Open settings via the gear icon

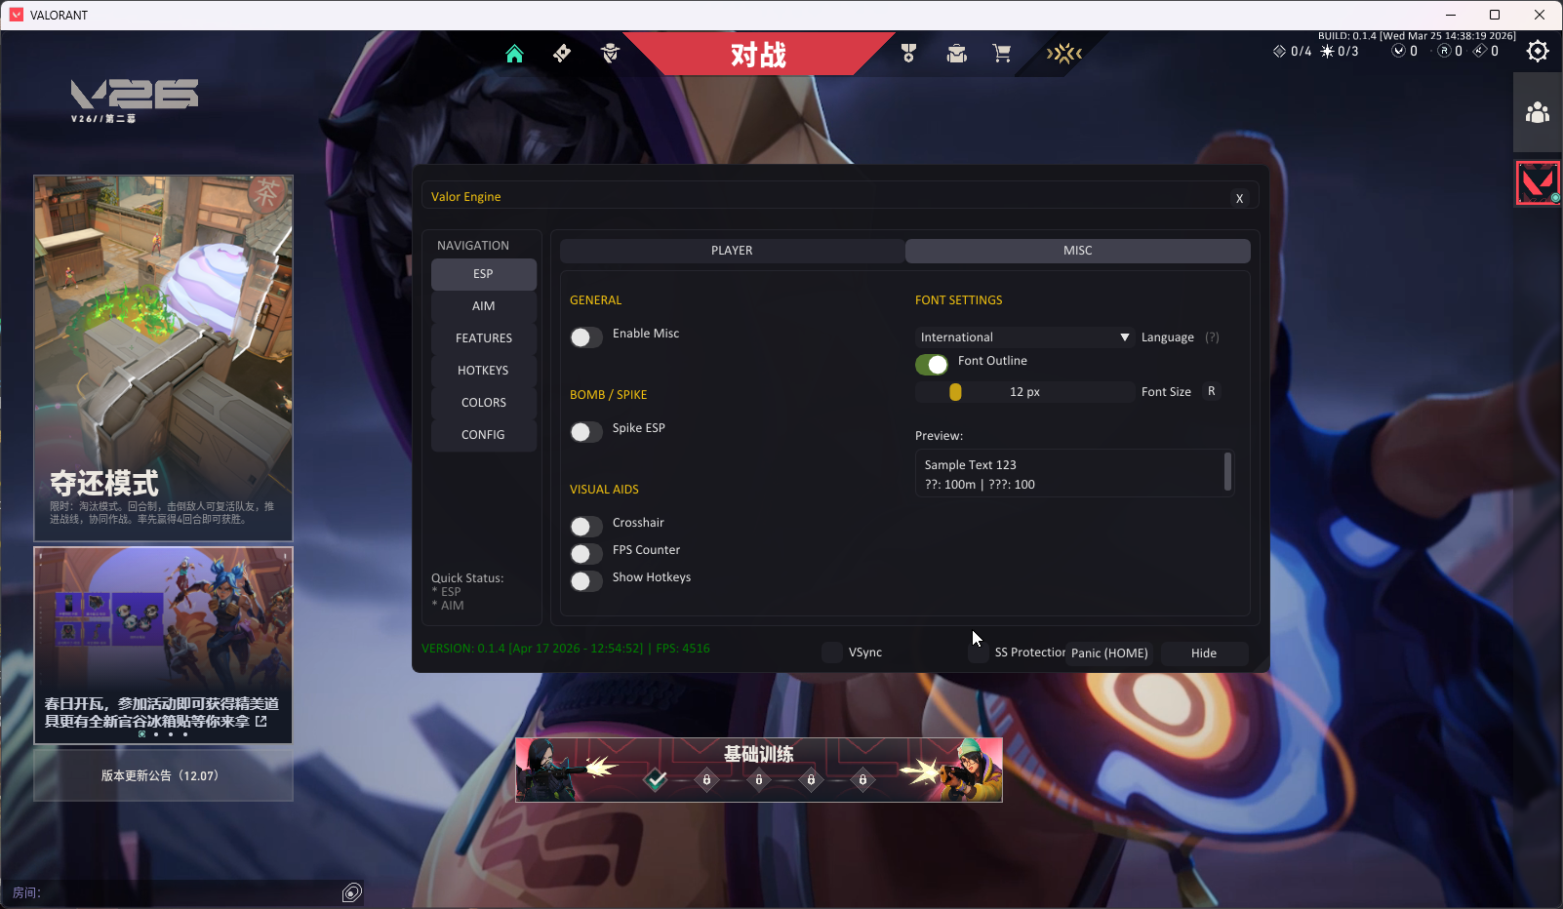[1538, 52]
